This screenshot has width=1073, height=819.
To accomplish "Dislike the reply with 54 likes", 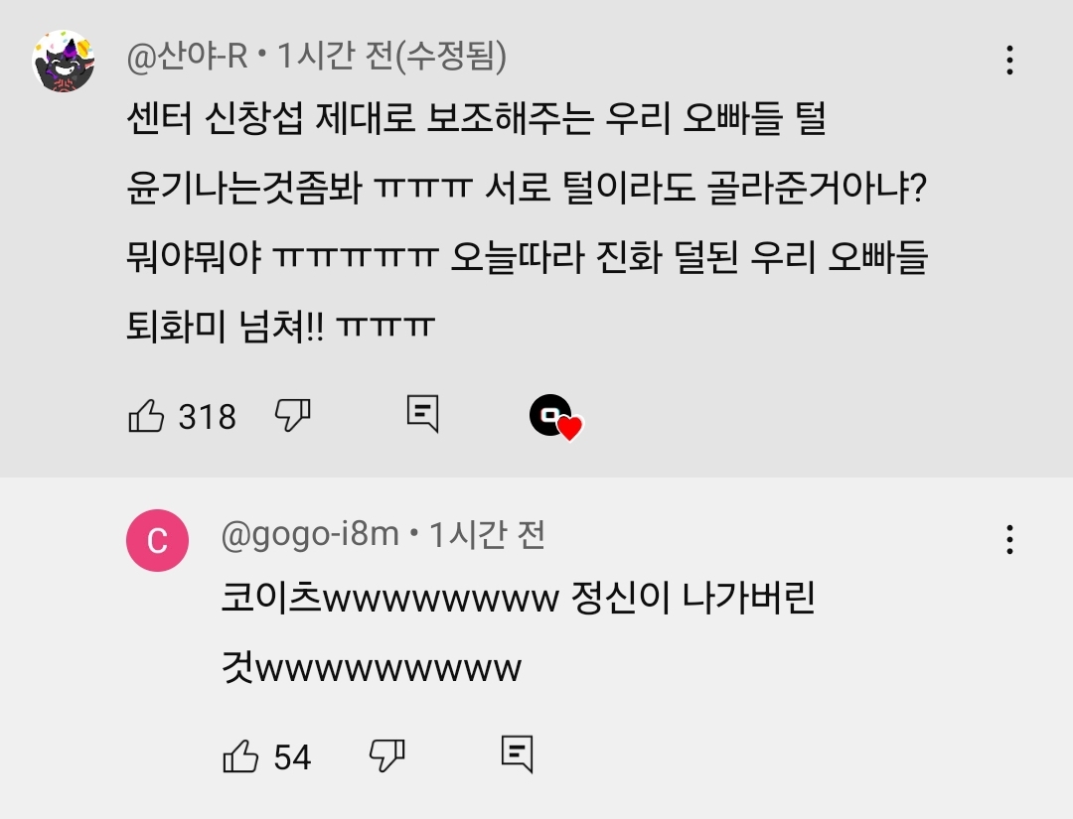I will pyautogui.click(x=386, y=755).
